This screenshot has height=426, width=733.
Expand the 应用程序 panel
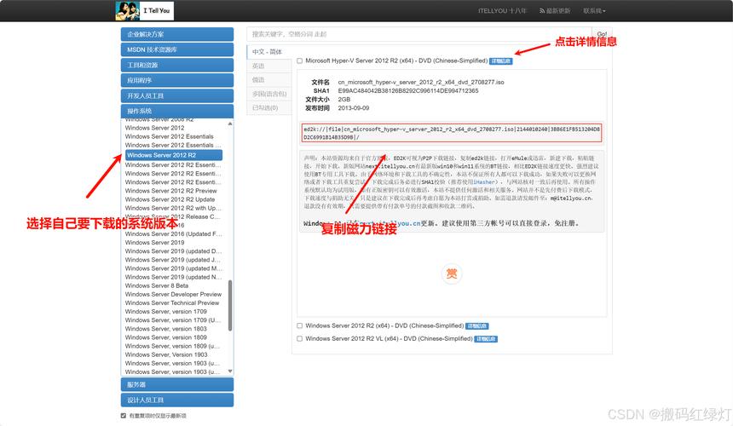point(177,80)
